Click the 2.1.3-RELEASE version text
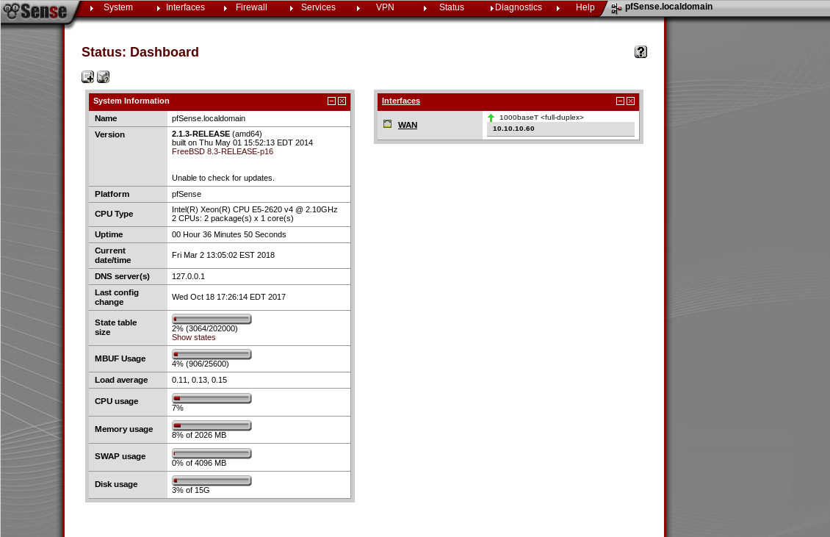The image size is (830, 537). click(x=201, y=134)
